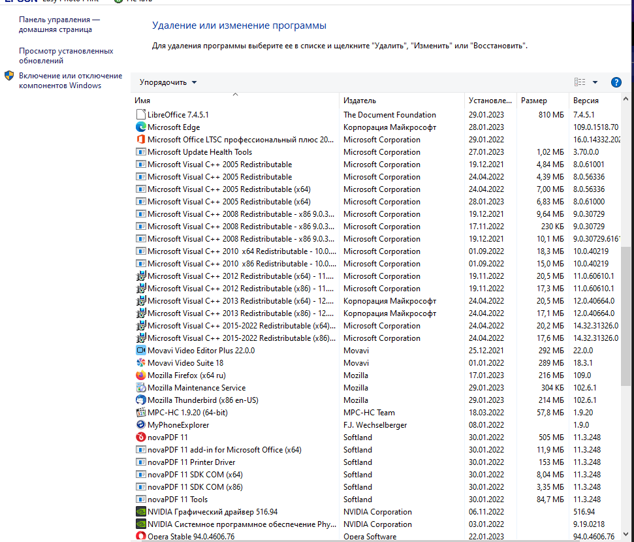
Task: Click the scrollbar down arrow
Action: tap(626, 534)
